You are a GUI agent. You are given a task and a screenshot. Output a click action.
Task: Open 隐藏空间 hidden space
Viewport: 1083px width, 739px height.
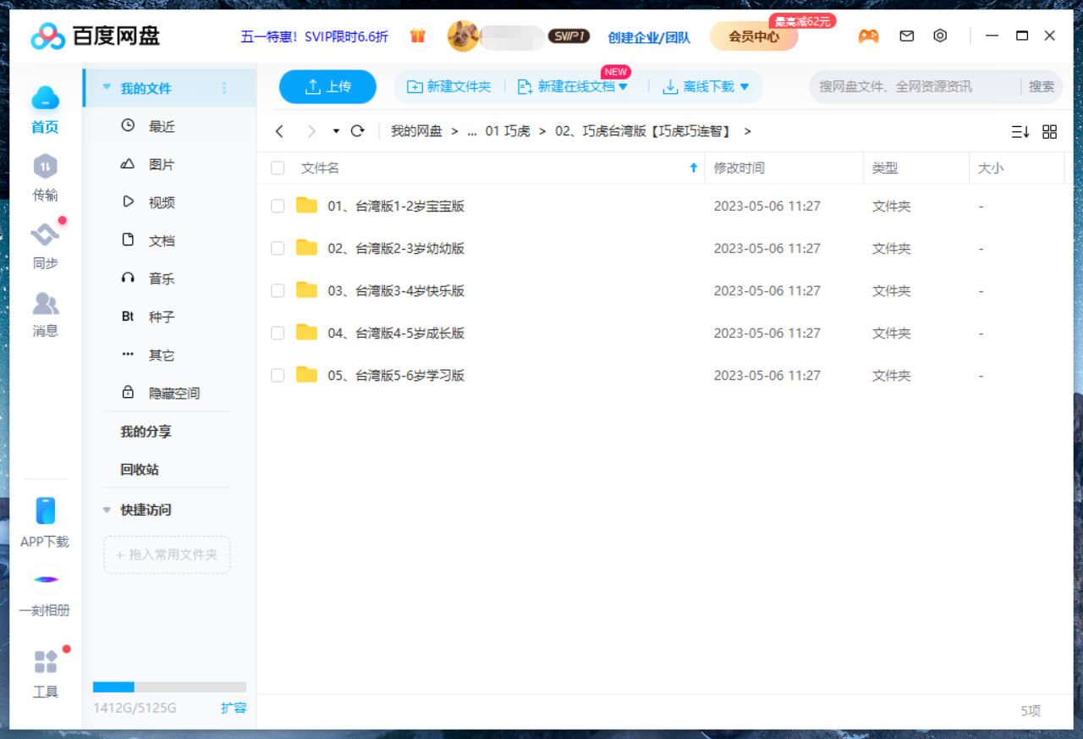coord(173,394)
